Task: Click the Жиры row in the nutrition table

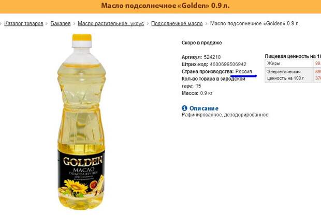Action: coord(293,64)
